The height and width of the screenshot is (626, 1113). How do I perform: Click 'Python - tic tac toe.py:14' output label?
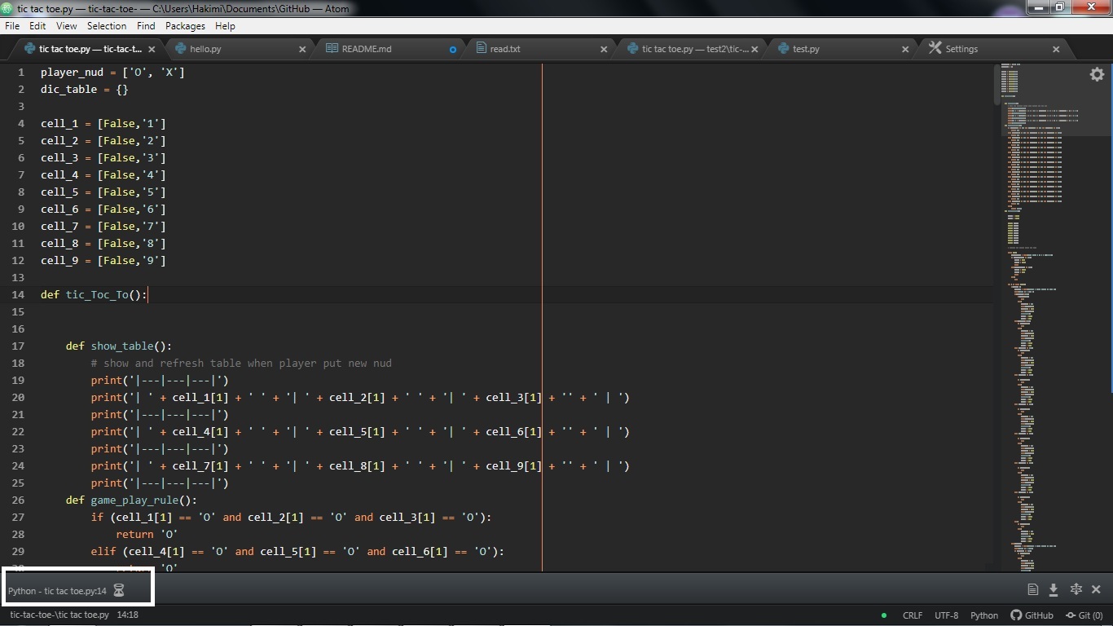[x=57, y=591]
